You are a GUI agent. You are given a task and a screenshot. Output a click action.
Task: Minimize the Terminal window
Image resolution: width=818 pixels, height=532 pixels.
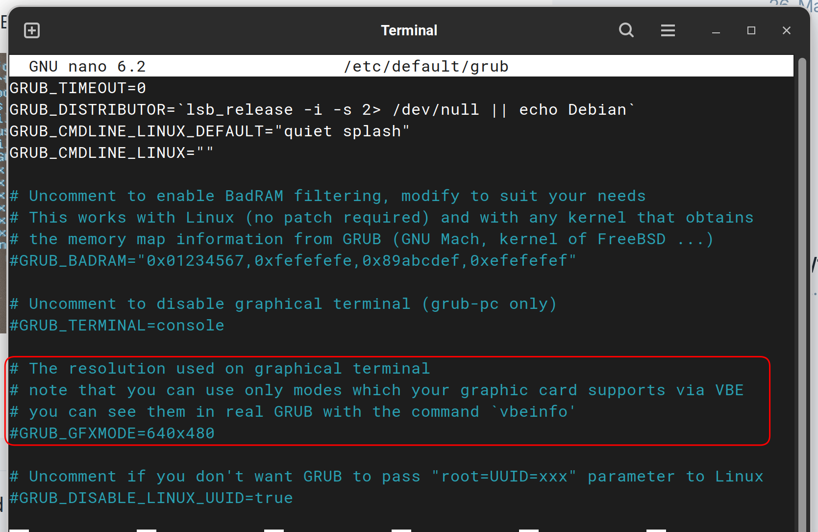tap(716, 31)
